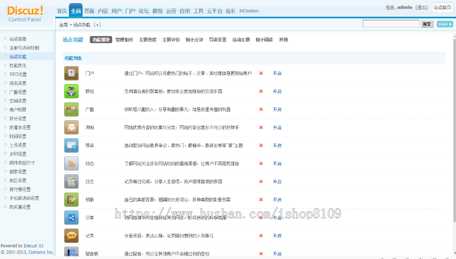Image resolution: width=456 pixels, height=259 pixels.
Task: Open the 运营 top menu
Action: [171, 11]
